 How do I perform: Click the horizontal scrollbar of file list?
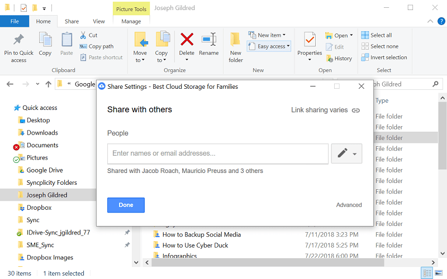point(268,262)
